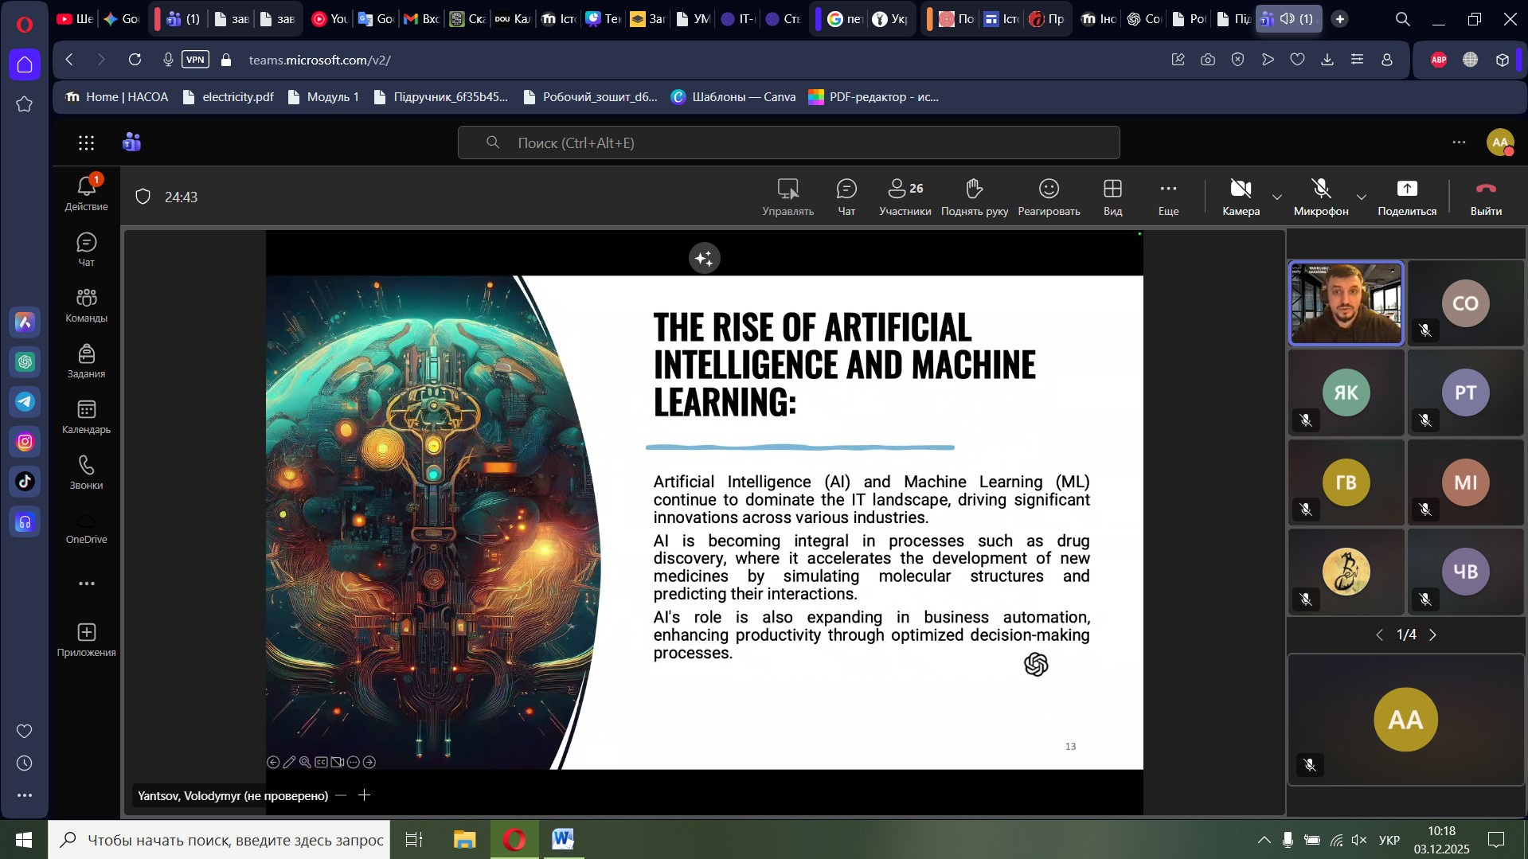Screen dimensions: 1528x859
Task: Raise your hand in the meeting
Action: (x=974, y=197)
